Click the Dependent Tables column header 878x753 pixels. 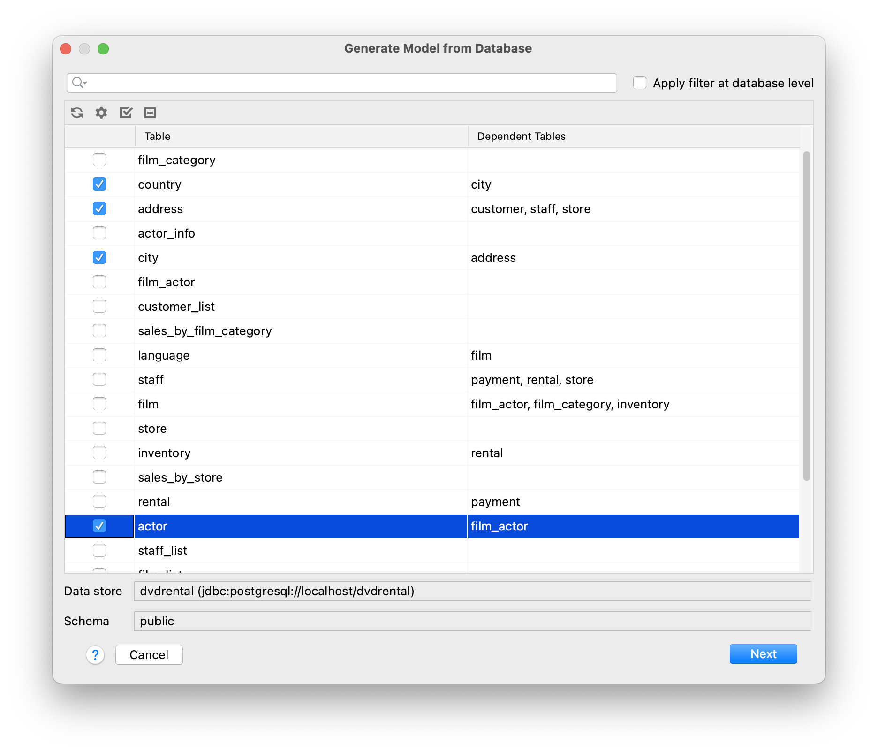(634, 137)
